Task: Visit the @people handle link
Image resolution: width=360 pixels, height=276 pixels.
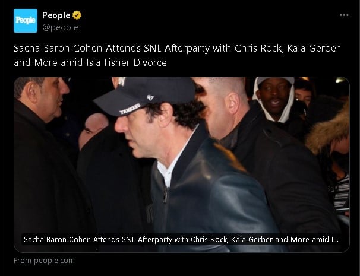Action: coord(60,27)
